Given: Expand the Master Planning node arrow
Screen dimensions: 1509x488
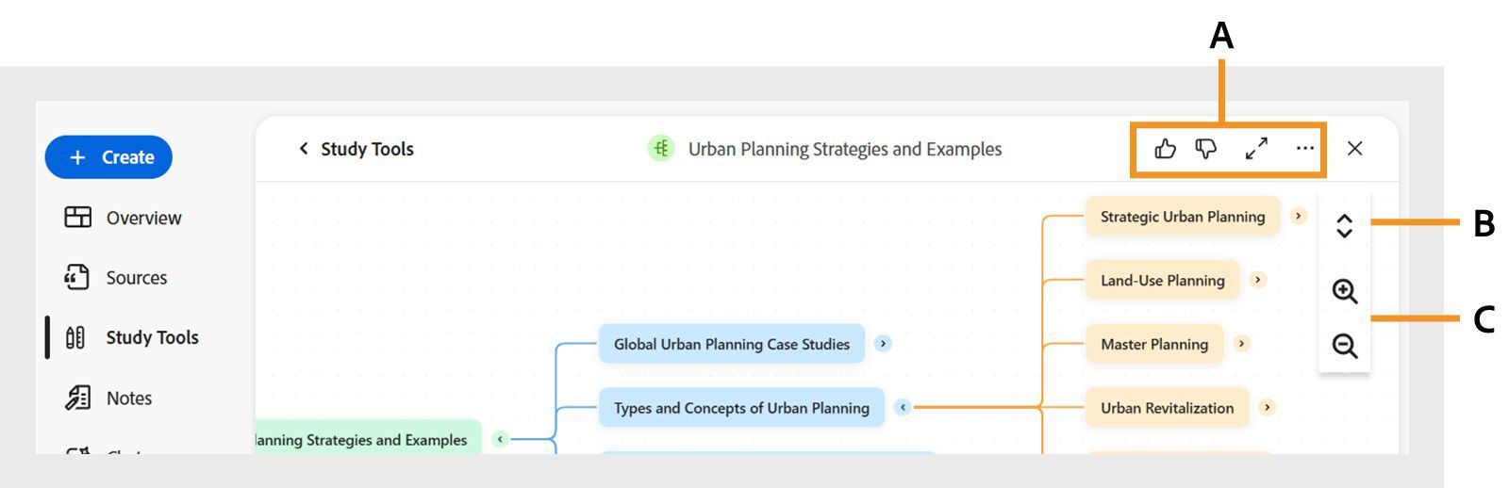Looking at the screenshot, I should click(1241, 344).
